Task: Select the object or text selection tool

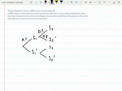Action: [31, 2]
